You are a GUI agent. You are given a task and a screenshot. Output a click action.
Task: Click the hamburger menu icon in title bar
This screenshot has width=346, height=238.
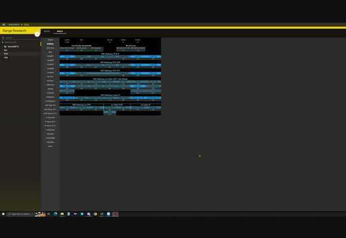coord(4,24)
